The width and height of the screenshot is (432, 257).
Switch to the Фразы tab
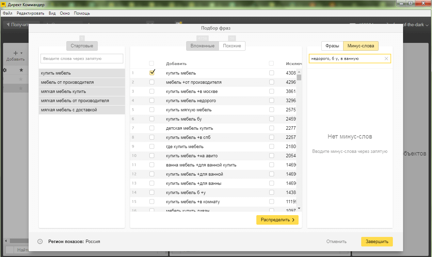click(332, 46)
